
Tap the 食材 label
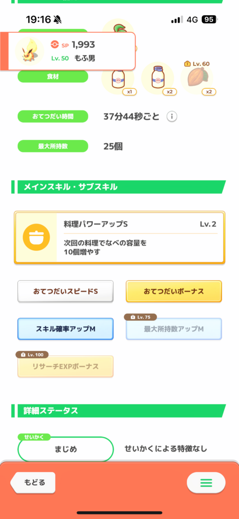[53, 77]
